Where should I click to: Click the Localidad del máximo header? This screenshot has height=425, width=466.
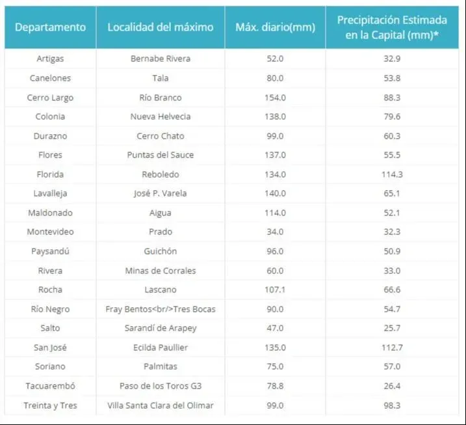[x=161, y=27]
